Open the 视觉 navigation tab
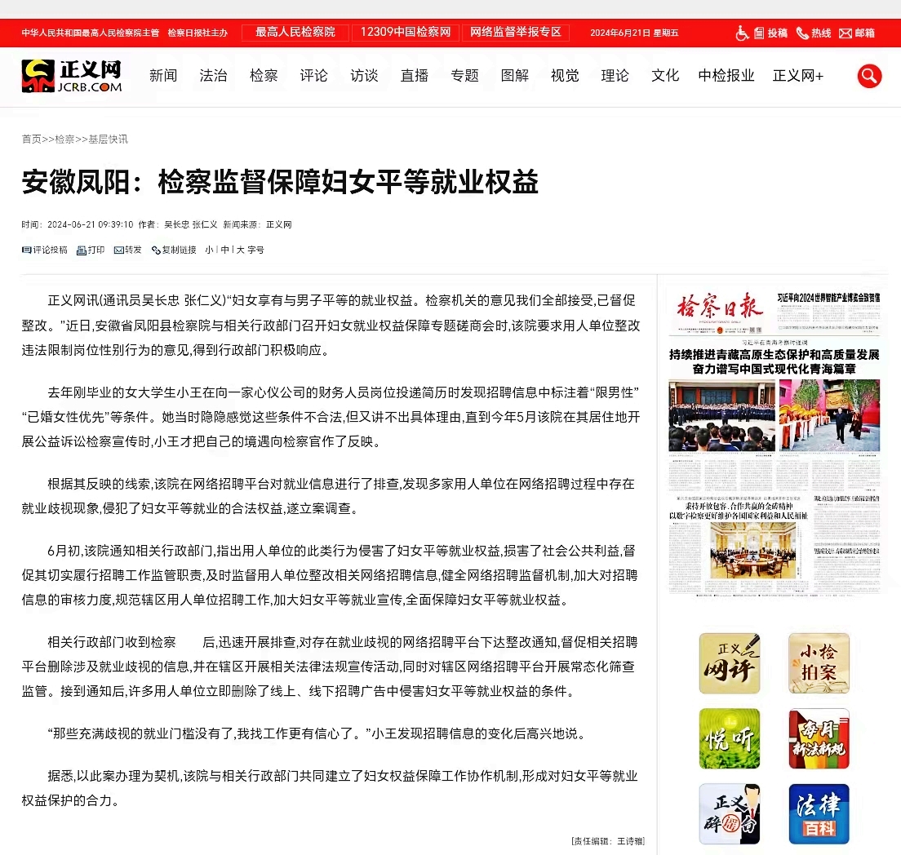 [565, 76]
